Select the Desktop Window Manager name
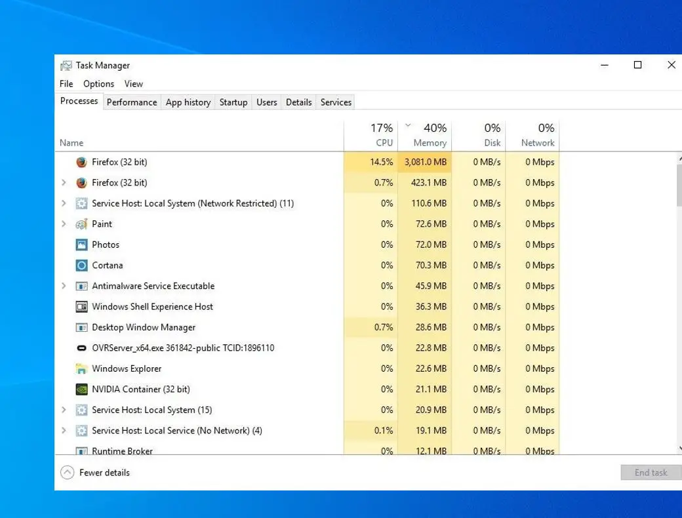The image size is (682, 518). [x=144, y=327]
